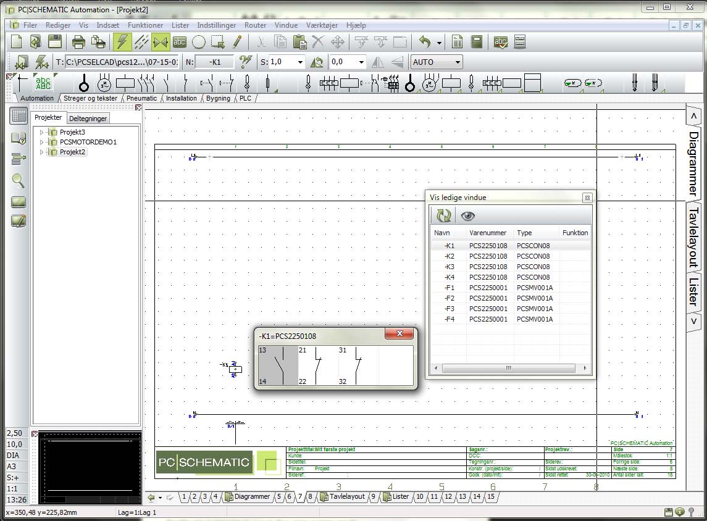Select the circle drawing tool
This screenshot has height=521, width=707.
(x=199, y=42)
